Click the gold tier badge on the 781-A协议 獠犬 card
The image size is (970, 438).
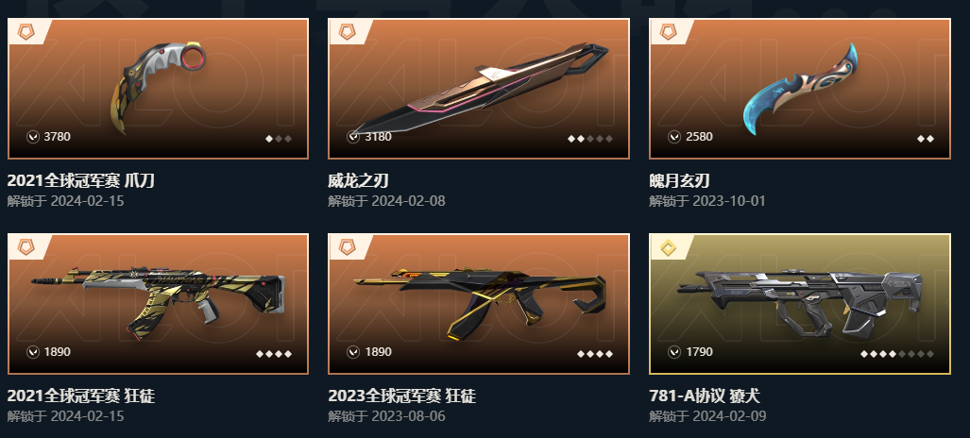pos(668,248)
